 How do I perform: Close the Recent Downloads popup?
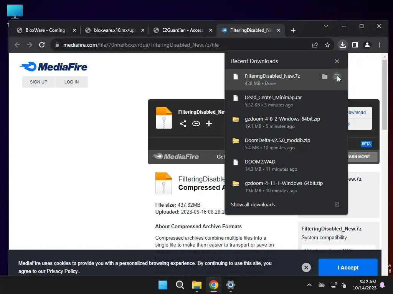pyautogui.click(x=337, y=61)
